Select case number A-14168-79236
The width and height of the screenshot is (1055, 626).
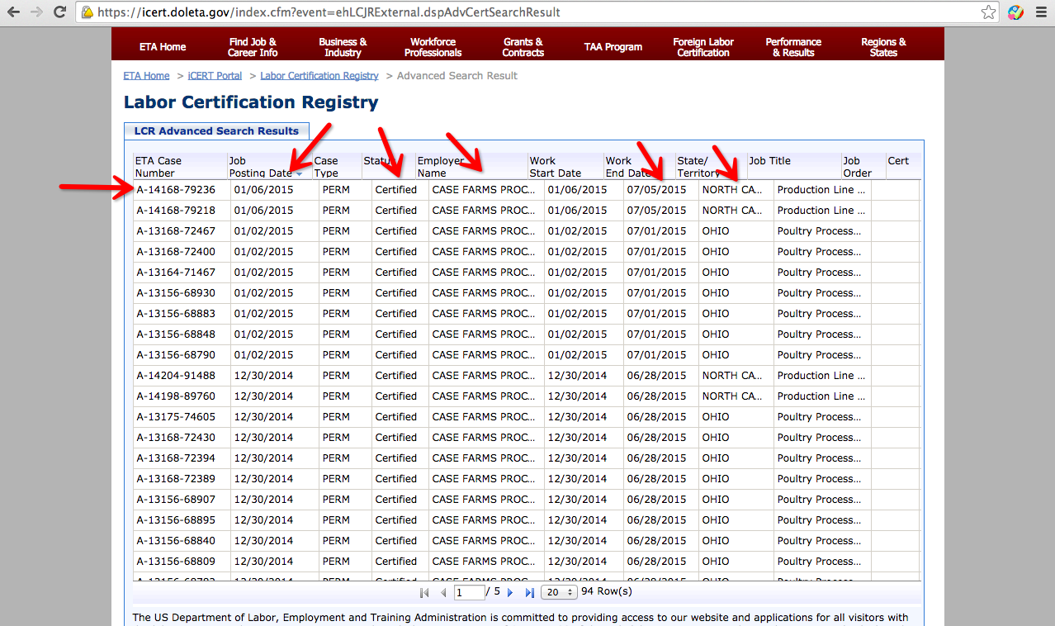(176, 190)
